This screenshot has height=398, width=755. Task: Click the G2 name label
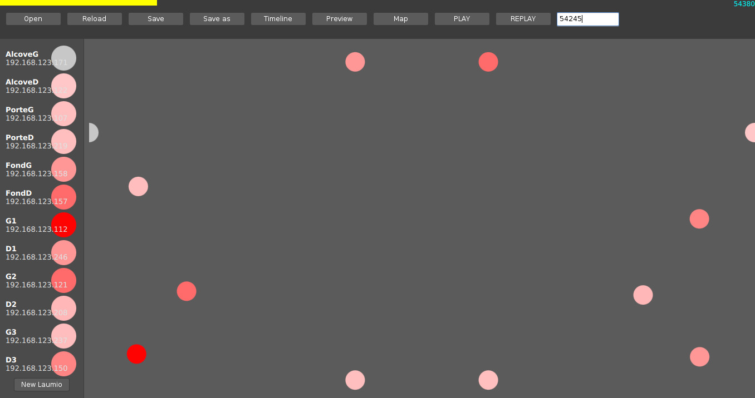click(x=11, y=276)
